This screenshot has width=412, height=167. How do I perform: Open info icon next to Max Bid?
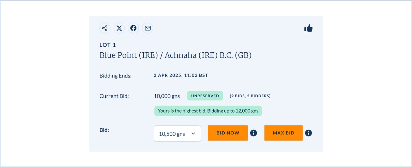(x=308, y=133)
